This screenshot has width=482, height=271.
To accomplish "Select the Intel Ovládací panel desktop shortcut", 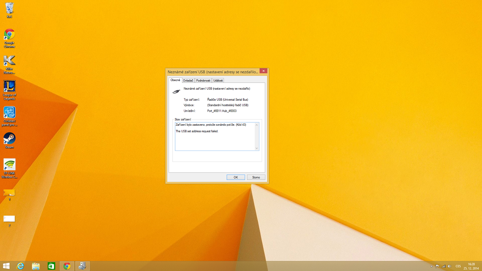I will pyautogui.click(x=9, y=116).
